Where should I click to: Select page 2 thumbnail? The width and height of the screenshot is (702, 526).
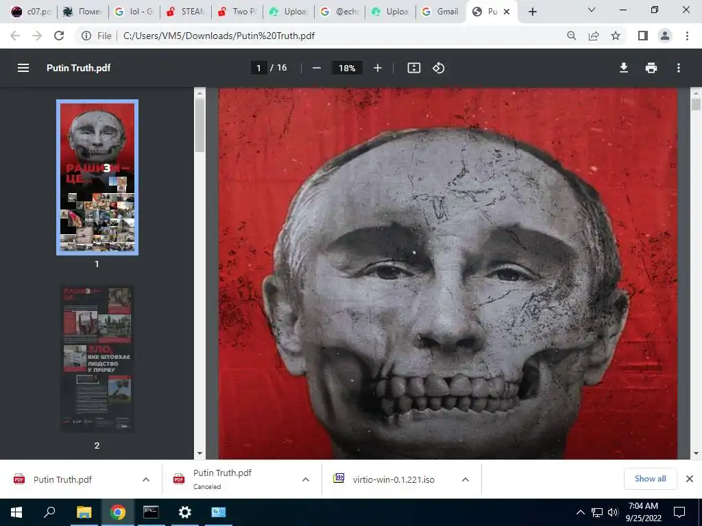tap(97, 359)
